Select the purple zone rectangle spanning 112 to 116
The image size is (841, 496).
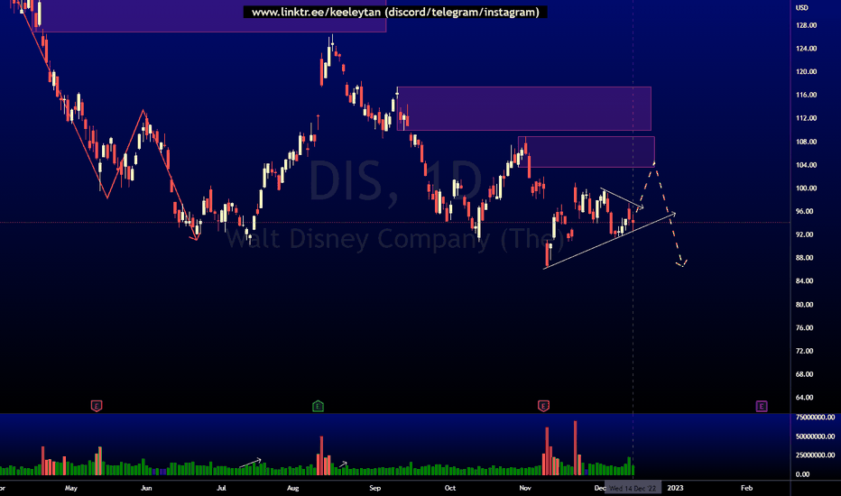[x=524, y=108]
